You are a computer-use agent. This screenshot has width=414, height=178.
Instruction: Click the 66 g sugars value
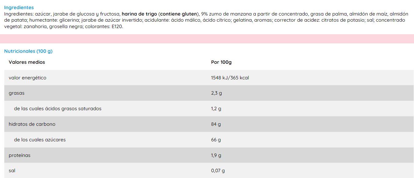coord(216,140)
